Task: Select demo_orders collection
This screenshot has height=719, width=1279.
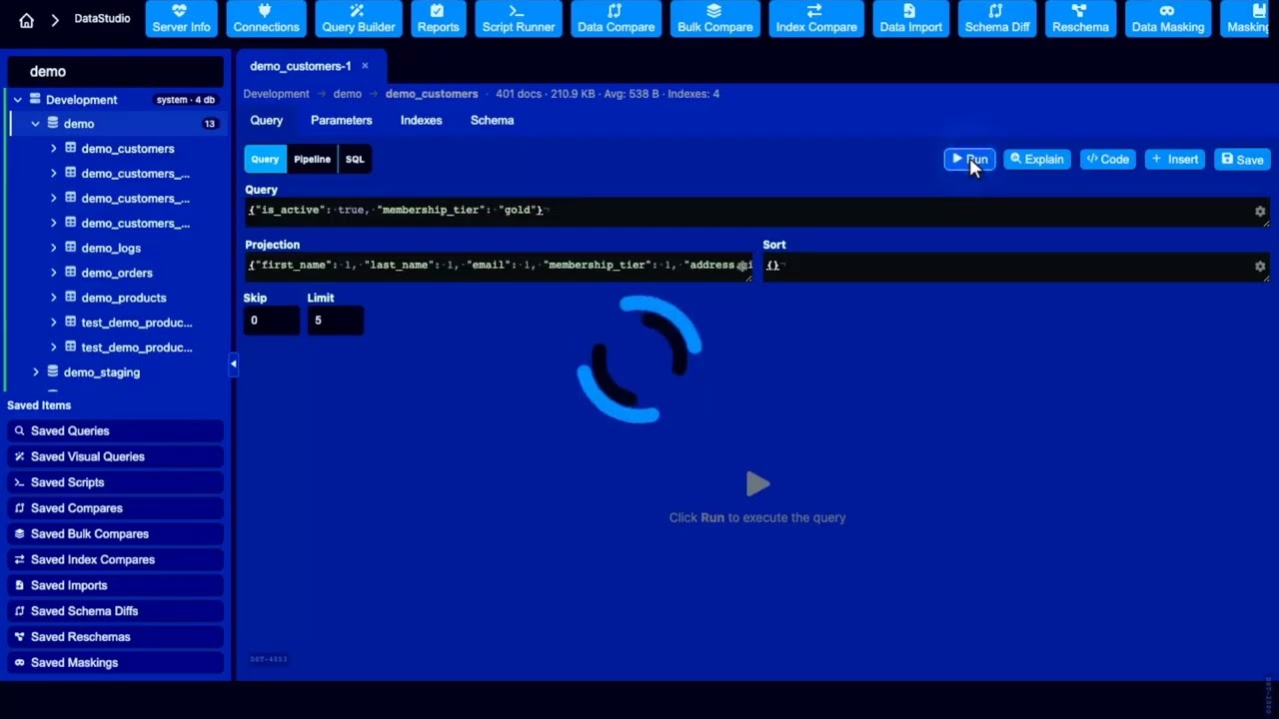Action: pyautogui.click(x=117, y=273)
